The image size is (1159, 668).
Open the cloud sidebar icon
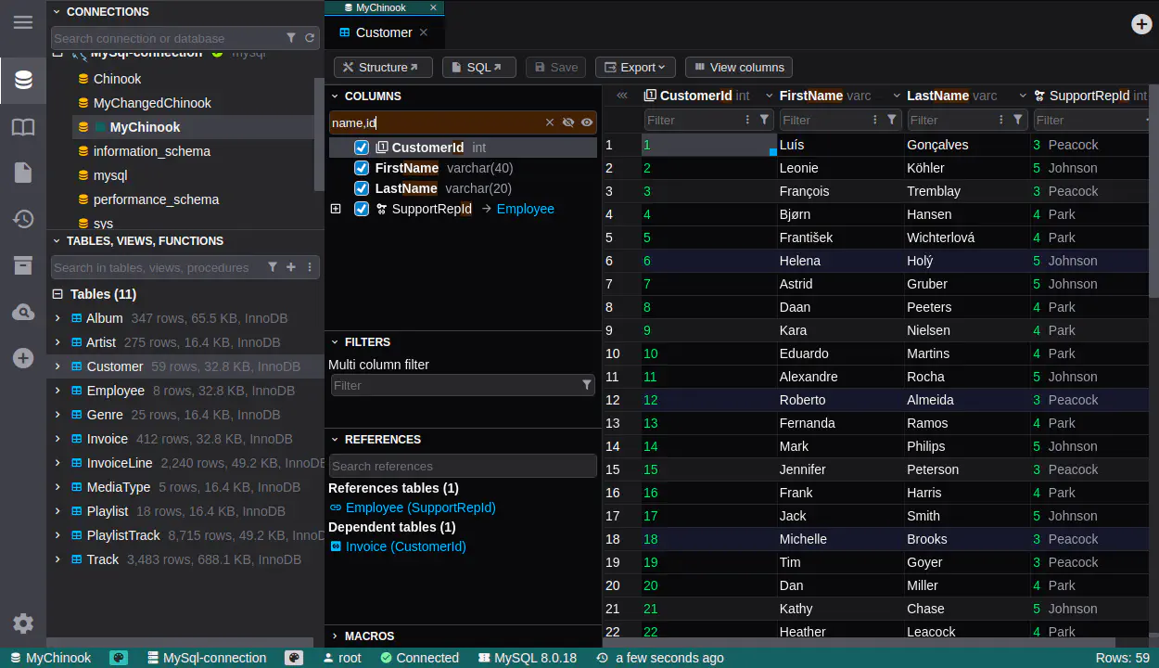23,313
